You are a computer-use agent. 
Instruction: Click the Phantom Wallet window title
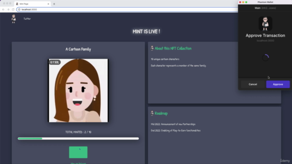click(x=265, y=2)
